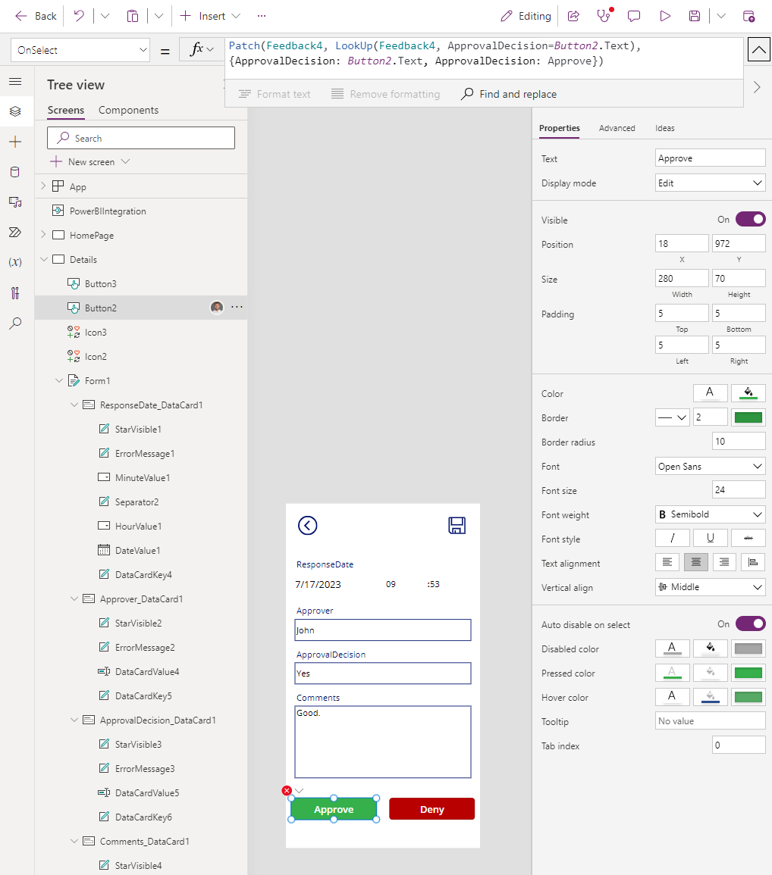Screen dimensions: 772x875
Task: Disable Auto disable on select
Action: click(x=749, y=623)
